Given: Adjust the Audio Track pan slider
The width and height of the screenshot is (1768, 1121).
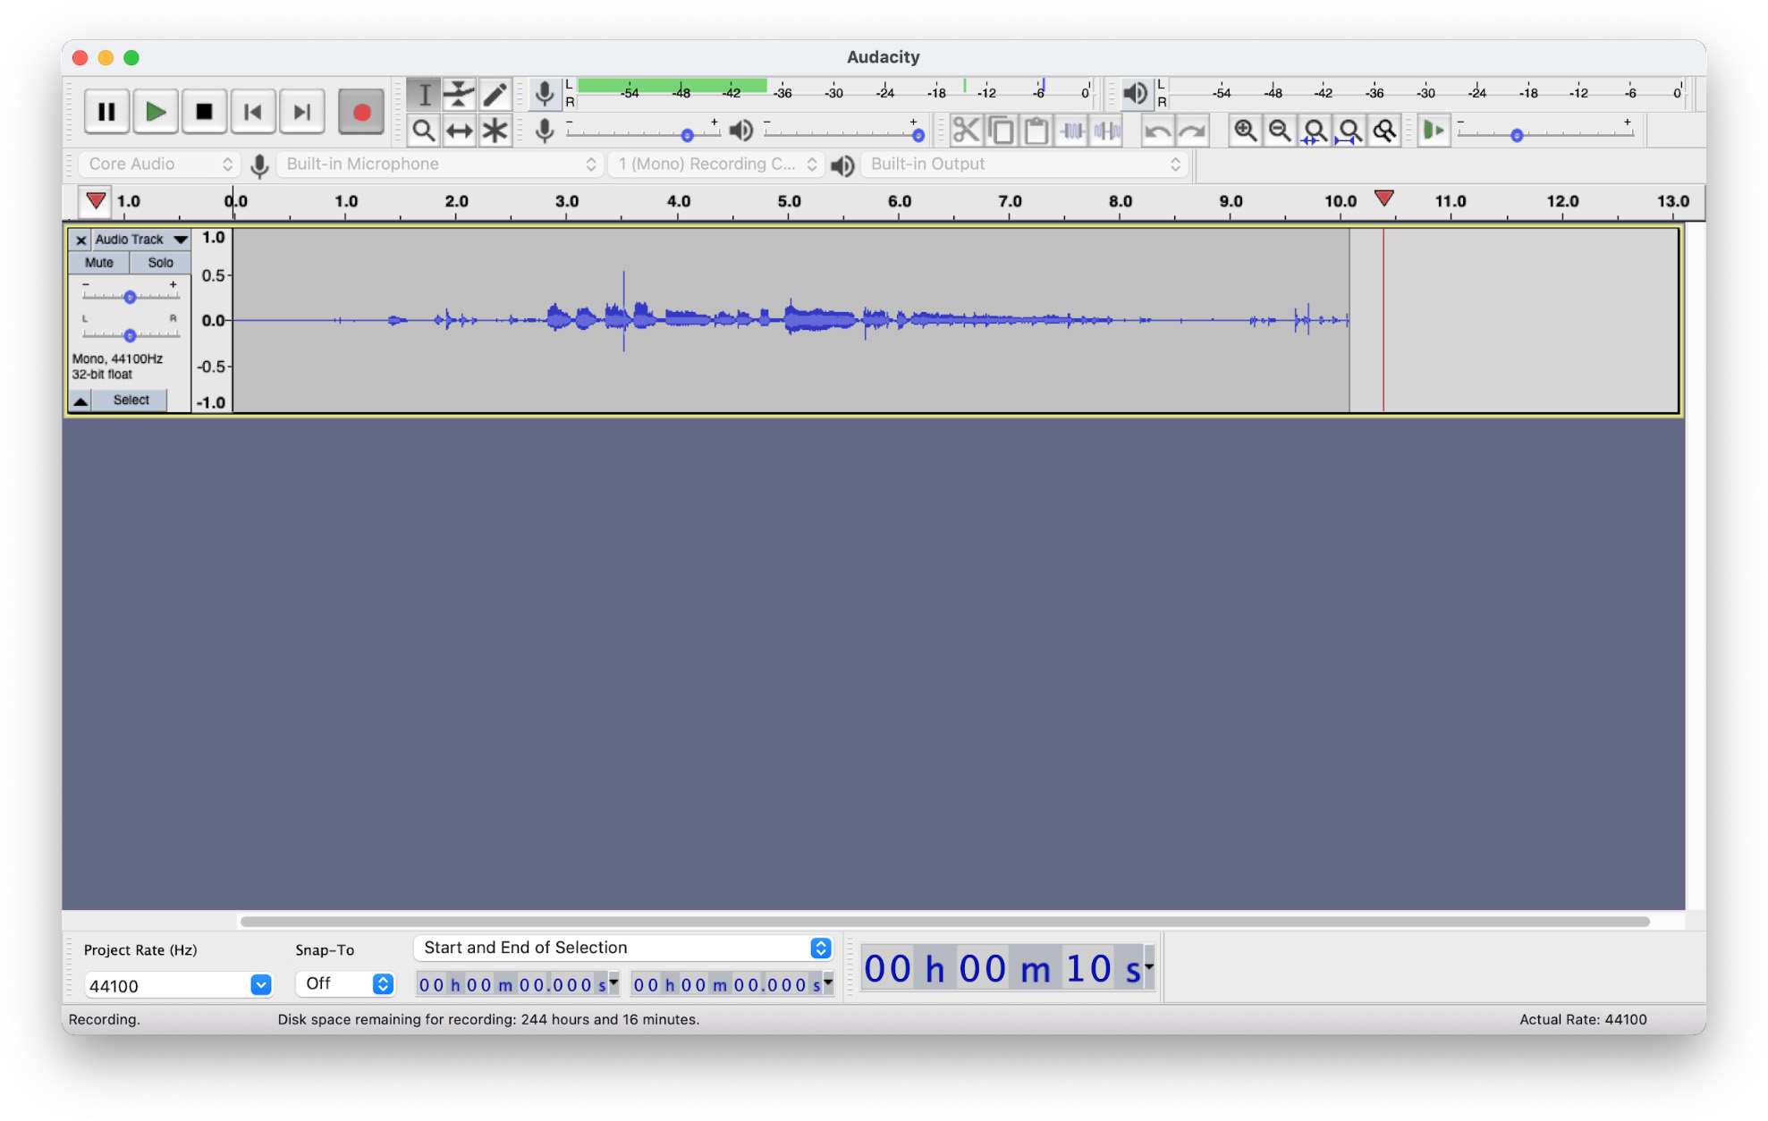Looking at the screenshot, I should (x=130, y=334).
